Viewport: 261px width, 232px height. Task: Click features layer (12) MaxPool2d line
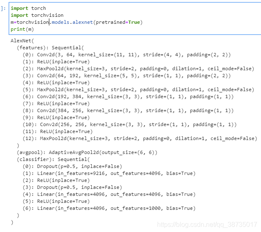[140, 138]
